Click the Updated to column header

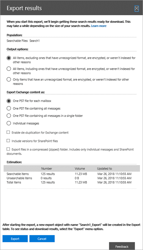pos(105,168)
